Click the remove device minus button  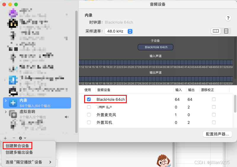tap(14, 138)
